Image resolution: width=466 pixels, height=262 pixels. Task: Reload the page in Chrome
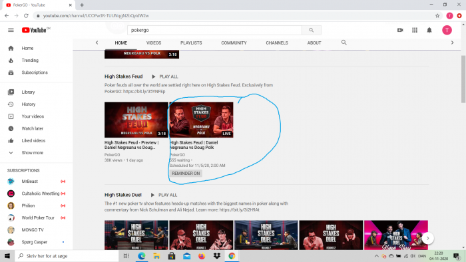[x=26, y=16]
